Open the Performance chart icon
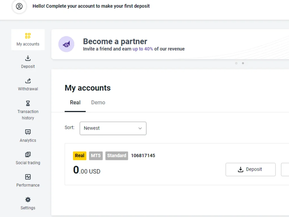Viewport: 289px width, 217px height. [x=28, y=177]
